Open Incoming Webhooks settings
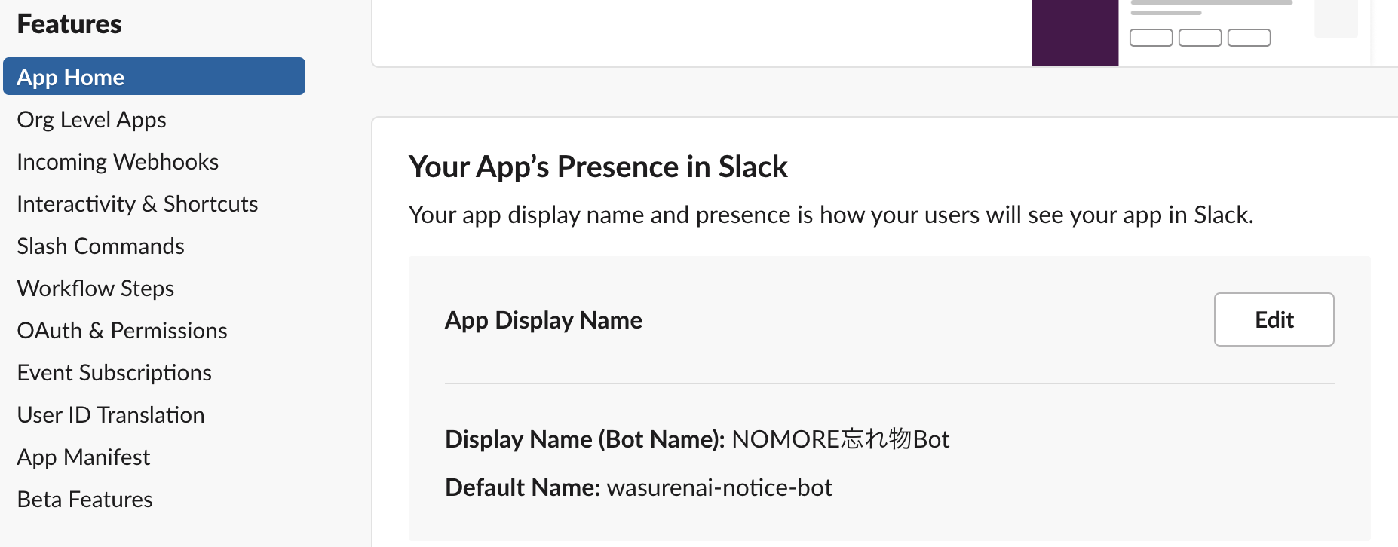 118,162
